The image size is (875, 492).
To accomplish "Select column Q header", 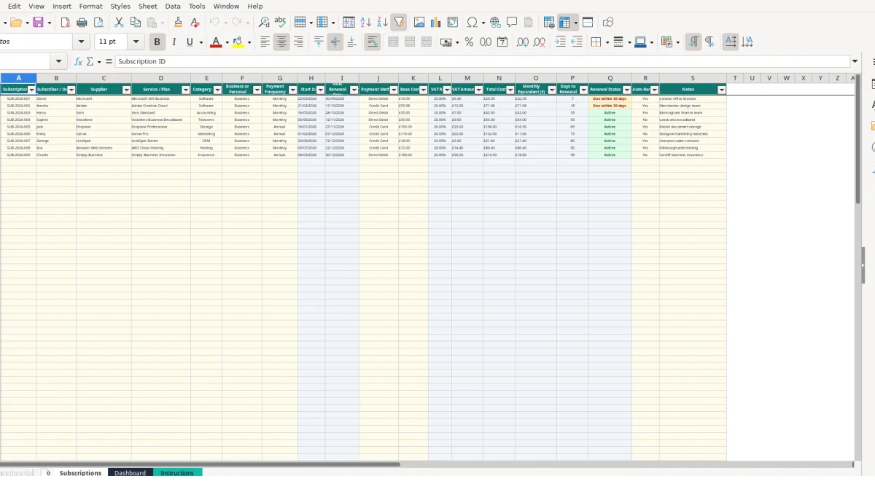I will coord(610,78).
